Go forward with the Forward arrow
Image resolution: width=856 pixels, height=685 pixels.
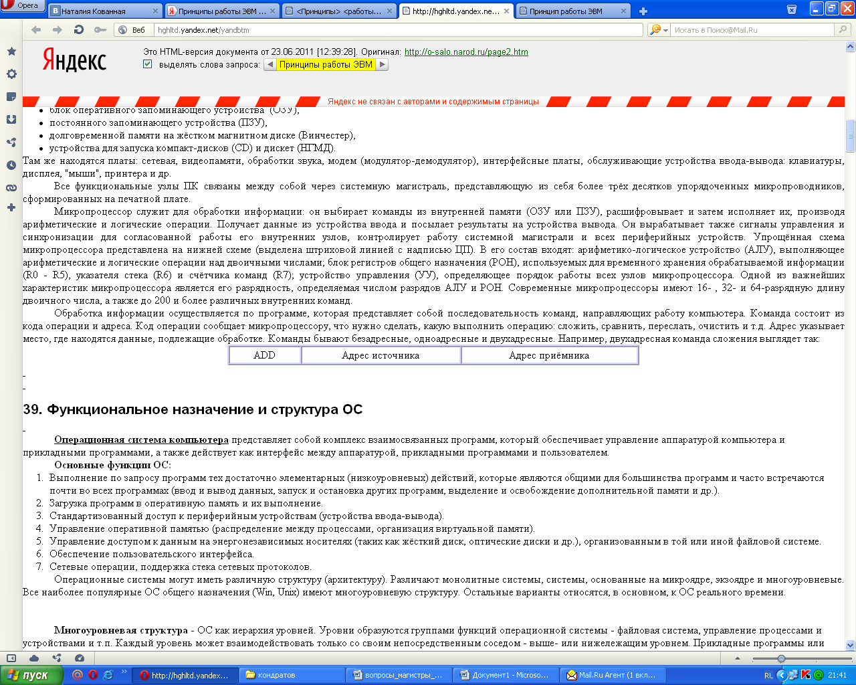pos(58,29)
